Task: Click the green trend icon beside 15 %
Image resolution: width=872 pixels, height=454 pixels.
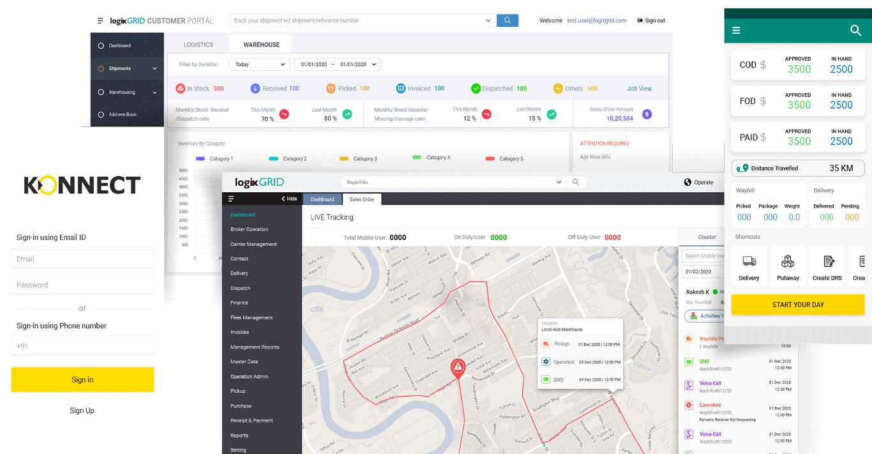Action: pos(551,114)
